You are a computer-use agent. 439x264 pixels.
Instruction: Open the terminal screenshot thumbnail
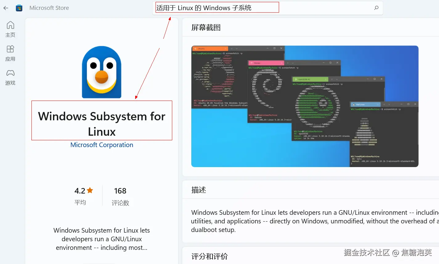(305, 106)
